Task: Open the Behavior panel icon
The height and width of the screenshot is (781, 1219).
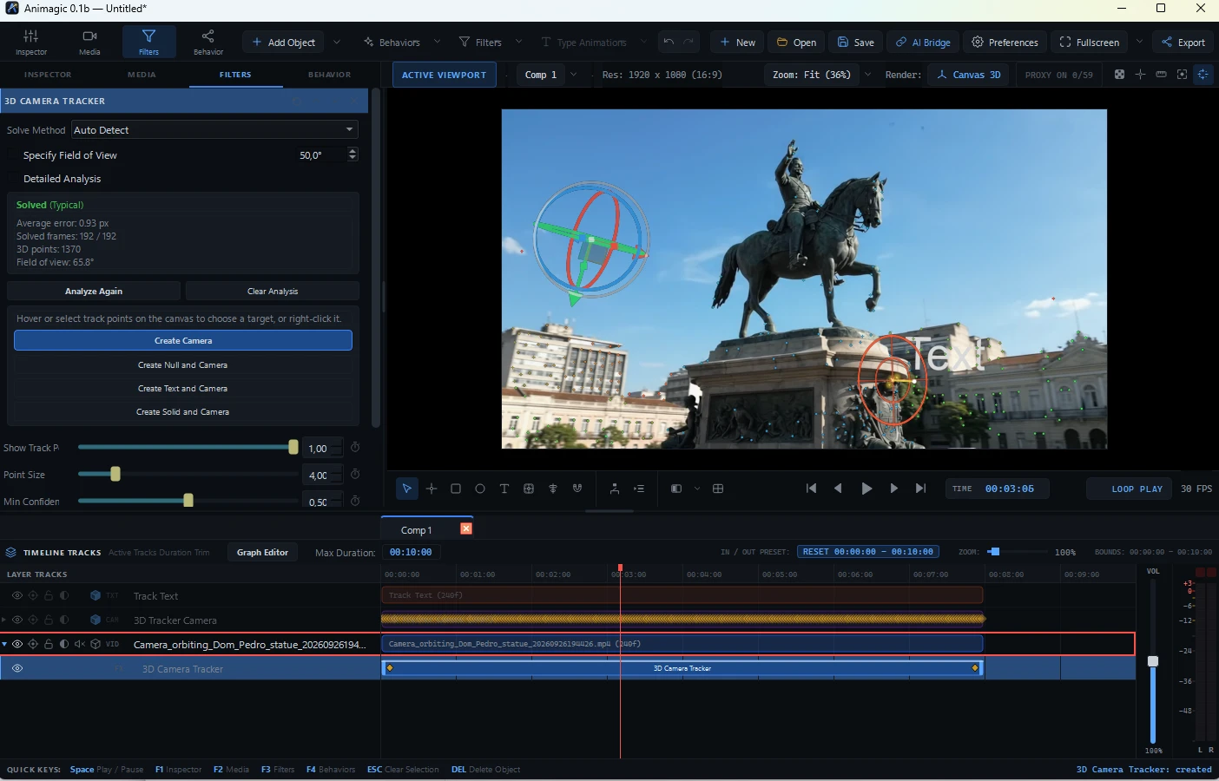Action: coord(208,42)
